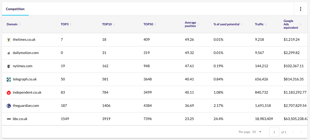Screen dimensions: 310x140
Task: Click the Google Ads equivalent header label
Action: pos(291,24)
